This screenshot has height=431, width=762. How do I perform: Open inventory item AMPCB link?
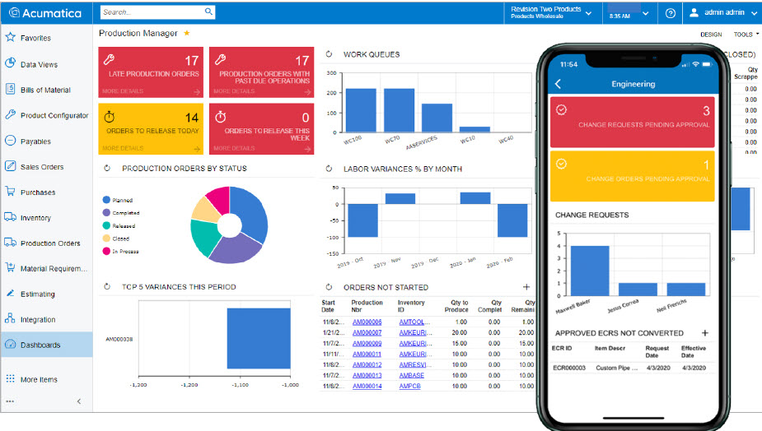click(x=409, y=386)
